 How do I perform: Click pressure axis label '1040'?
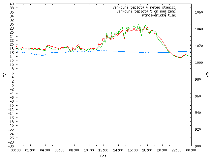tap(199, 29)
